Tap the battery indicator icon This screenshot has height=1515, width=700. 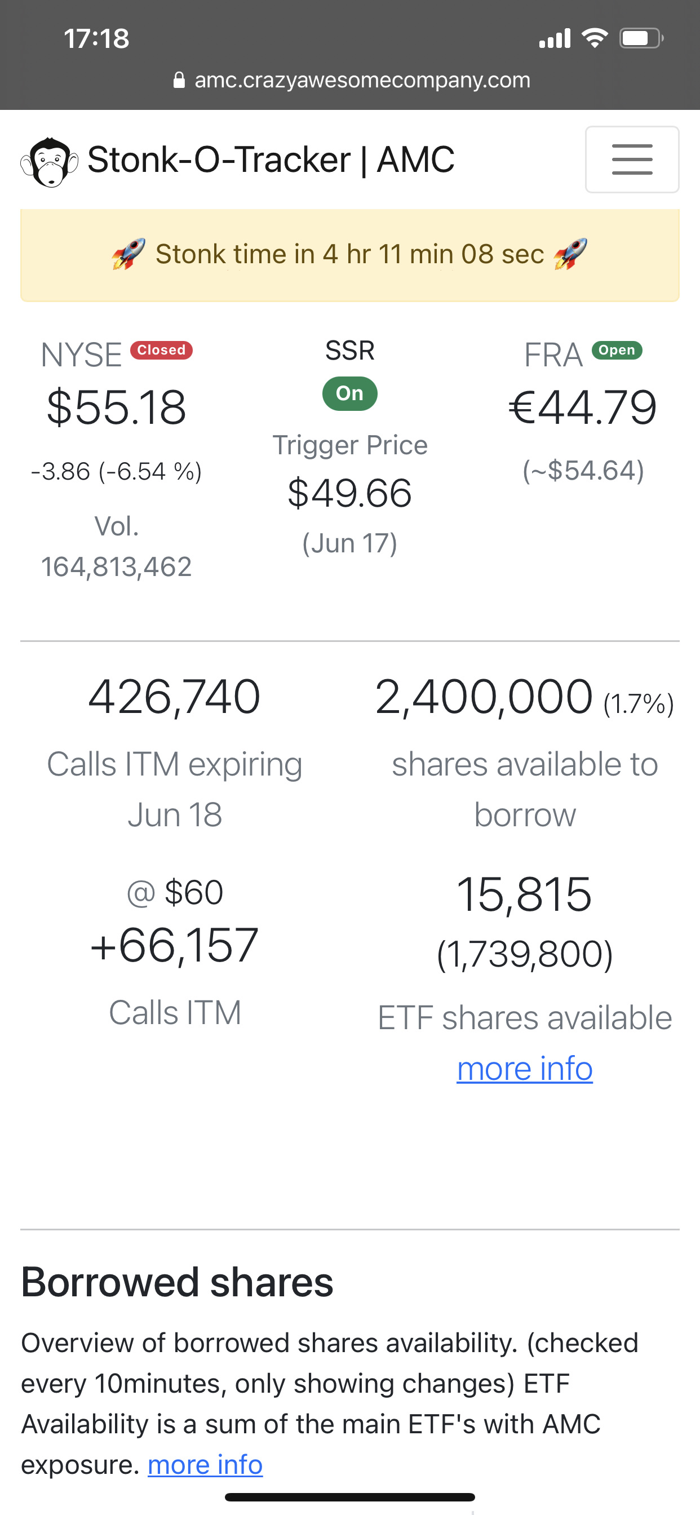(641, 38)
